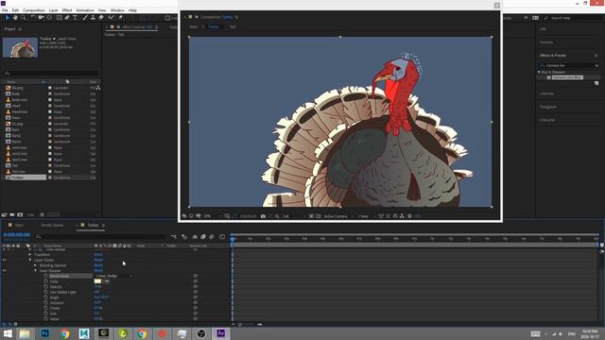This screenshot has height=340, width=605.
Task: Toggle stopwatch for Distance property
Action: 46,303
